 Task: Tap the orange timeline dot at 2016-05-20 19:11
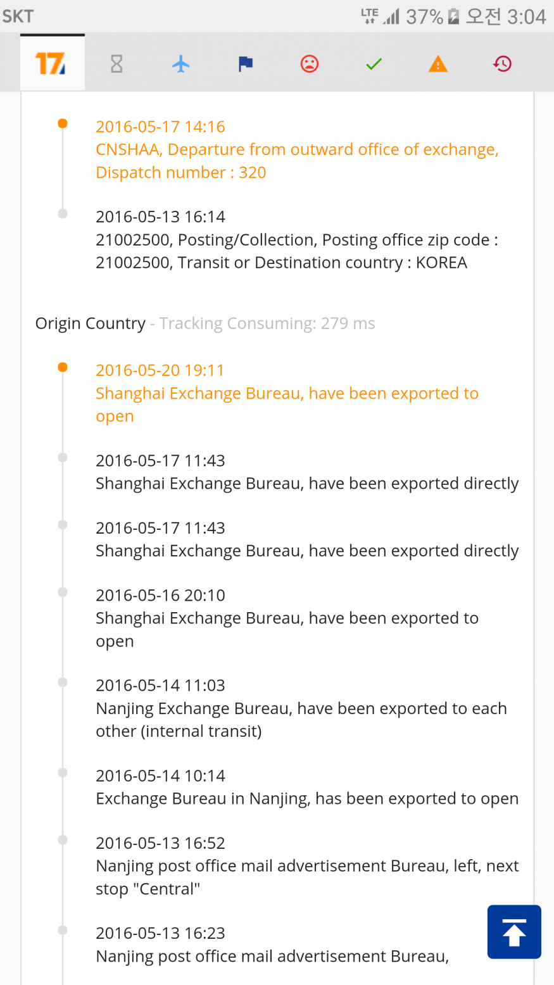pos(63,368)
